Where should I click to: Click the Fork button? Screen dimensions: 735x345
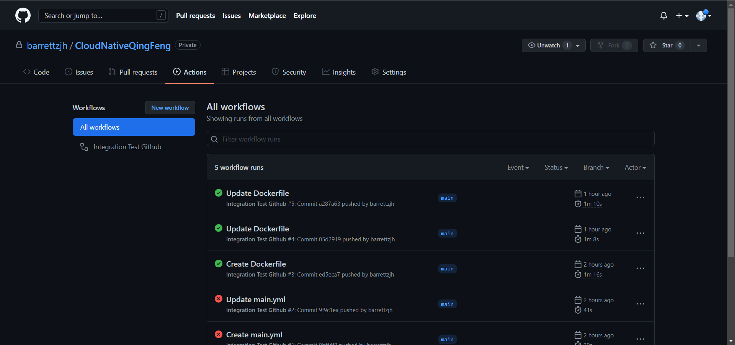point(614,46)
